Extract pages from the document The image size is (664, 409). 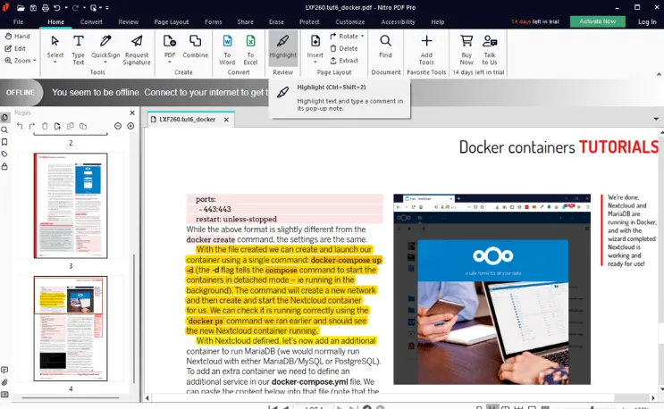[x=344, y=61]
